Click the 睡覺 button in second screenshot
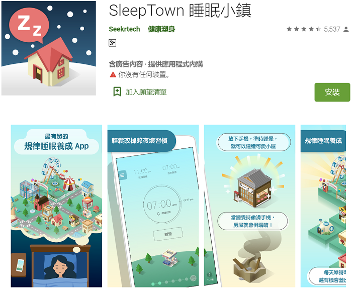 (168, 234)
